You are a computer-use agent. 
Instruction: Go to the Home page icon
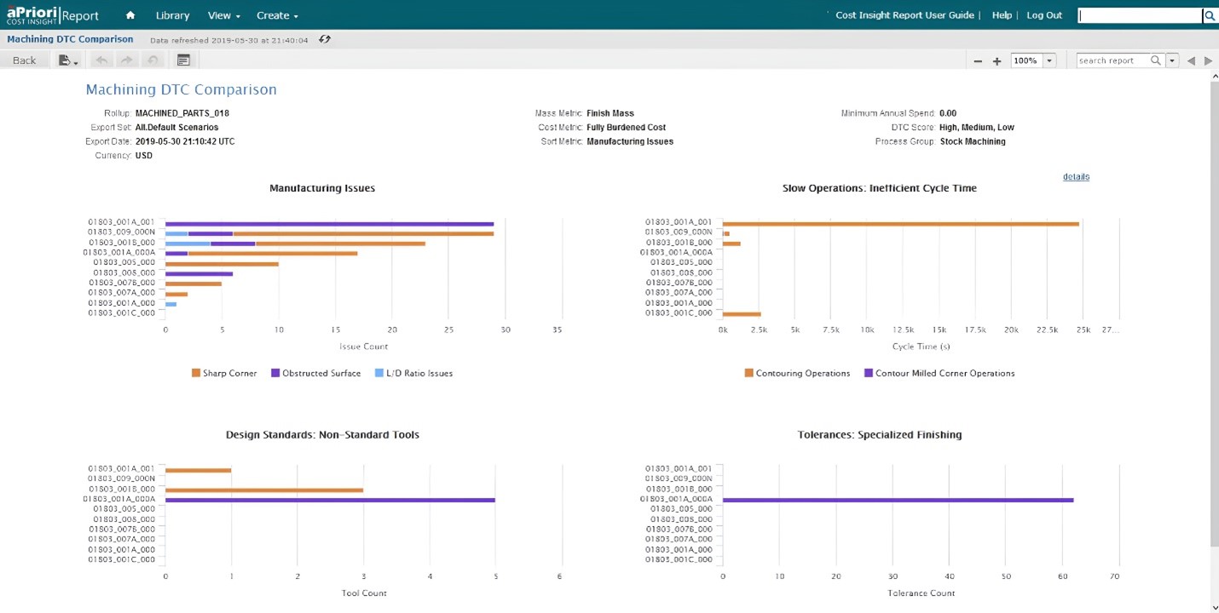(130, 15)
